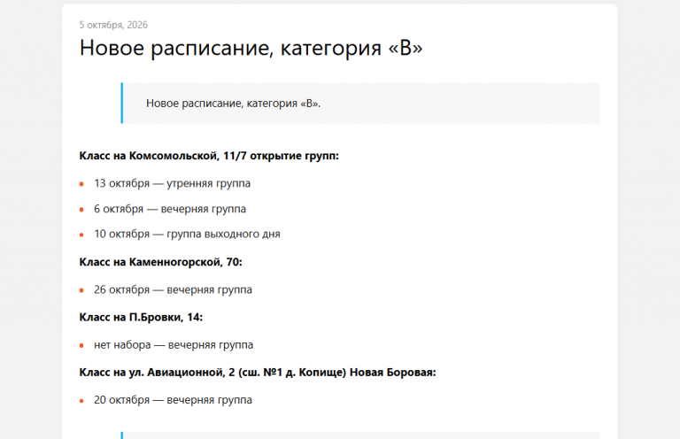Viewport: 680px width, 439px height.
Task: Click the quote block text 'Новое расписание, категория «В».'
Action: coord(234,104)
